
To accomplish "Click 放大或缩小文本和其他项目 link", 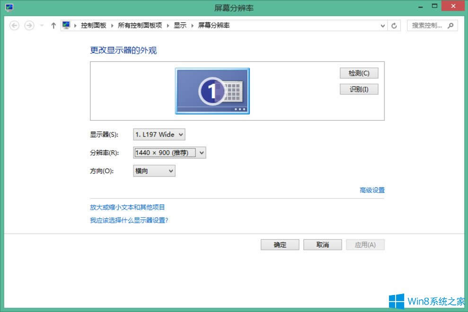I will tap(128, 207).
